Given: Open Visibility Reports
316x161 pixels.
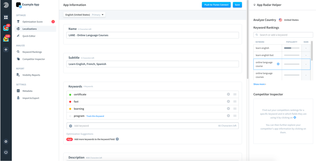Looking at the screenshot, I should tap(31, 75).
